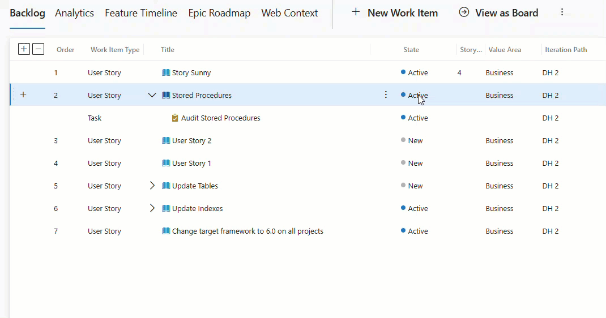The height and width of the screenshot is (318, 606).
Task: Open the User Story 1 title link
Action: [191, 164]
